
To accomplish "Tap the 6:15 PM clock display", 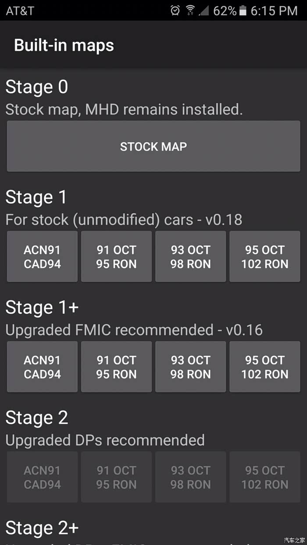I will (274, 11).
